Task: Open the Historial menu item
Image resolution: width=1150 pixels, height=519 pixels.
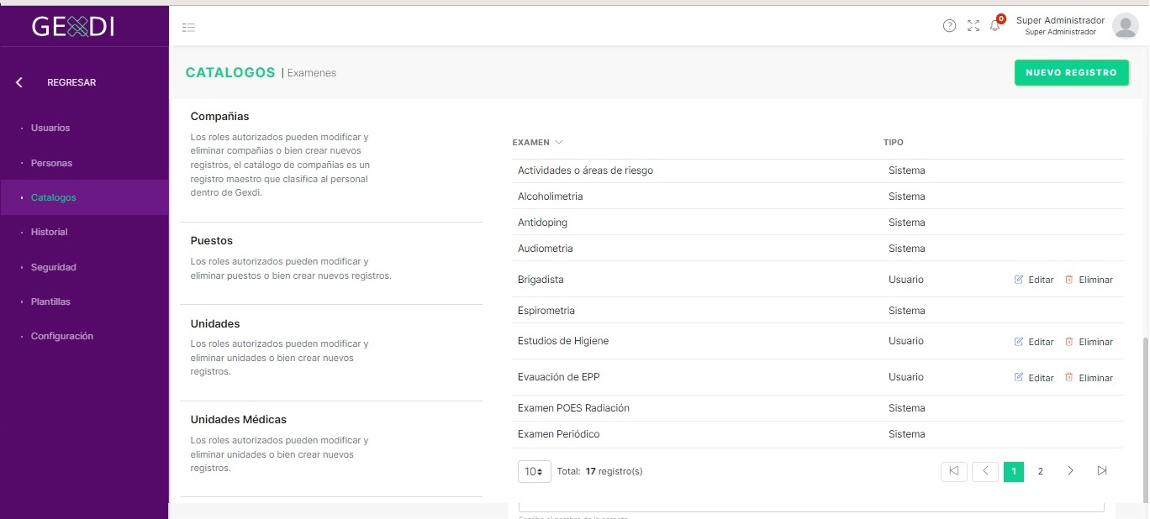Action: [49, 232]
